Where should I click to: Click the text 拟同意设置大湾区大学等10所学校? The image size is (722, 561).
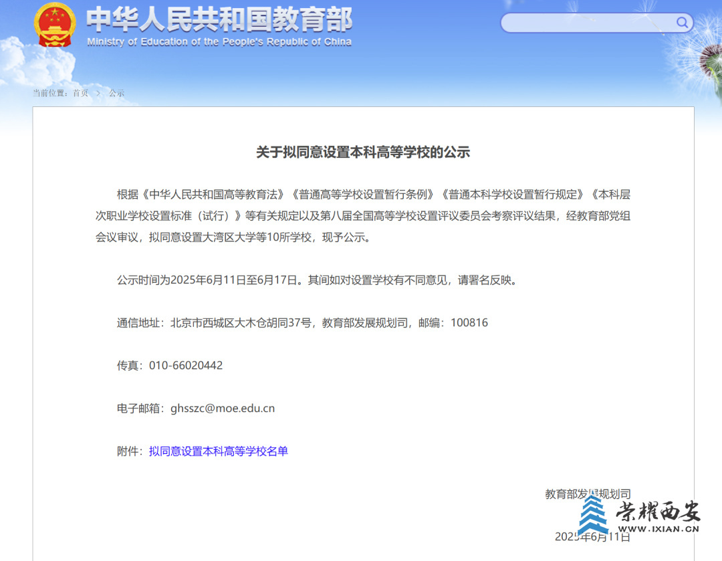[x=230, y=237]
